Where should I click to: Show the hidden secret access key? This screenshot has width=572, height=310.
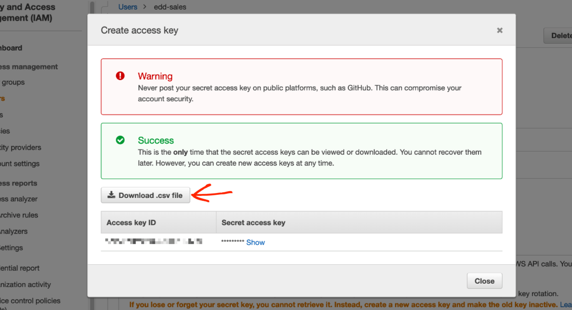[256, 242]
